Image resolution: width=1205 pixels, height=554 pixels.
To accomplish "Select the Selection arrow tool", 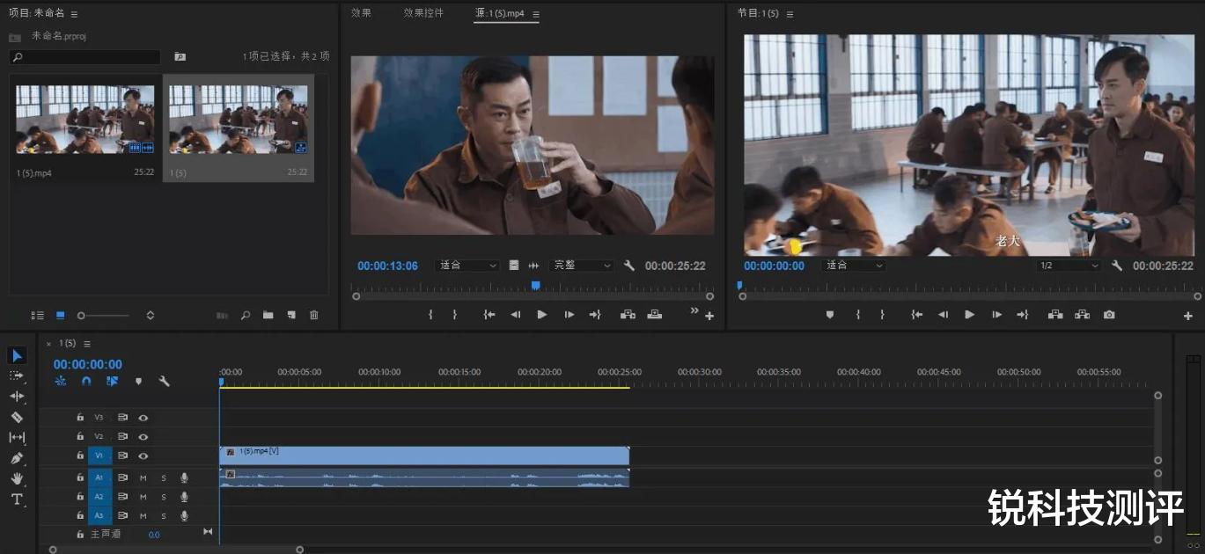I will (x=17, y=355).
